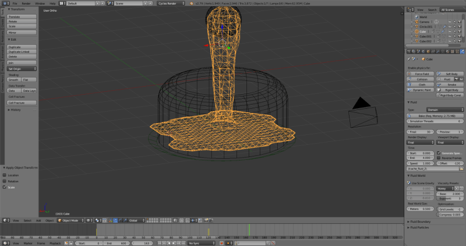
Task: Toggle viewport visibility eye for Cube.001
Action: click(x=450, y=36)
